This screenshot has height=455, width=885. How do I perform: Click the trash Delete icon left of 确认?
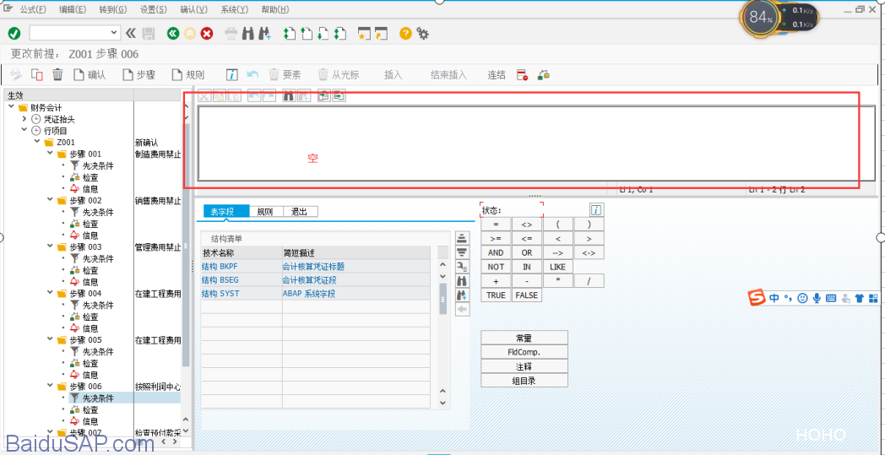(x=57, y=74)
